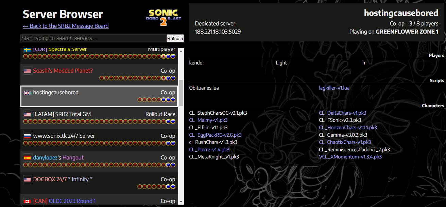Click the Dedicated server label
The width and height of the screenshot is (446, 207).
(x=215, y=24)
